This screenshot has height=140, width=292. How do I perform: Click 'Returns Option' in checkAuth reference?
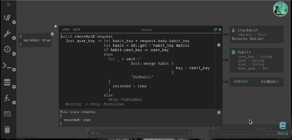[247, 39]
